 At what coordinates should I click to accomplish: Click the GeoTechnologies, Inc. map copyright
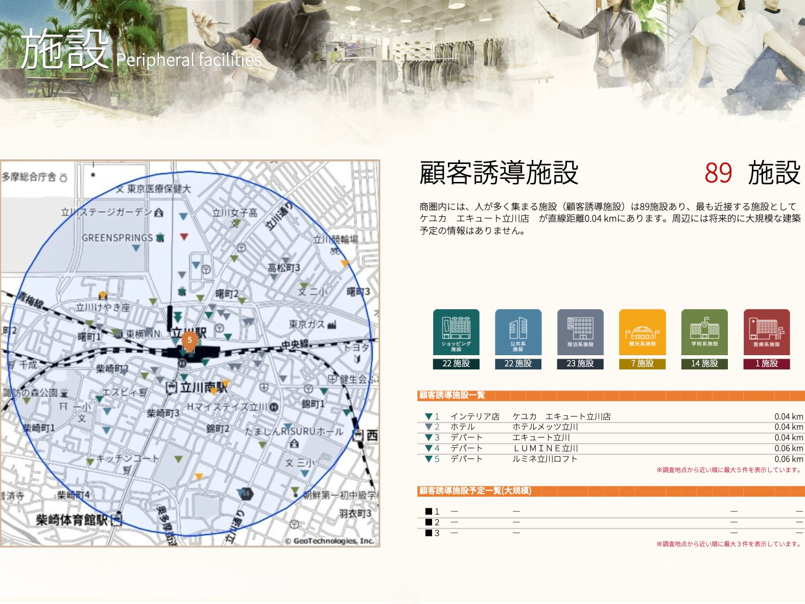click(329, 541)
